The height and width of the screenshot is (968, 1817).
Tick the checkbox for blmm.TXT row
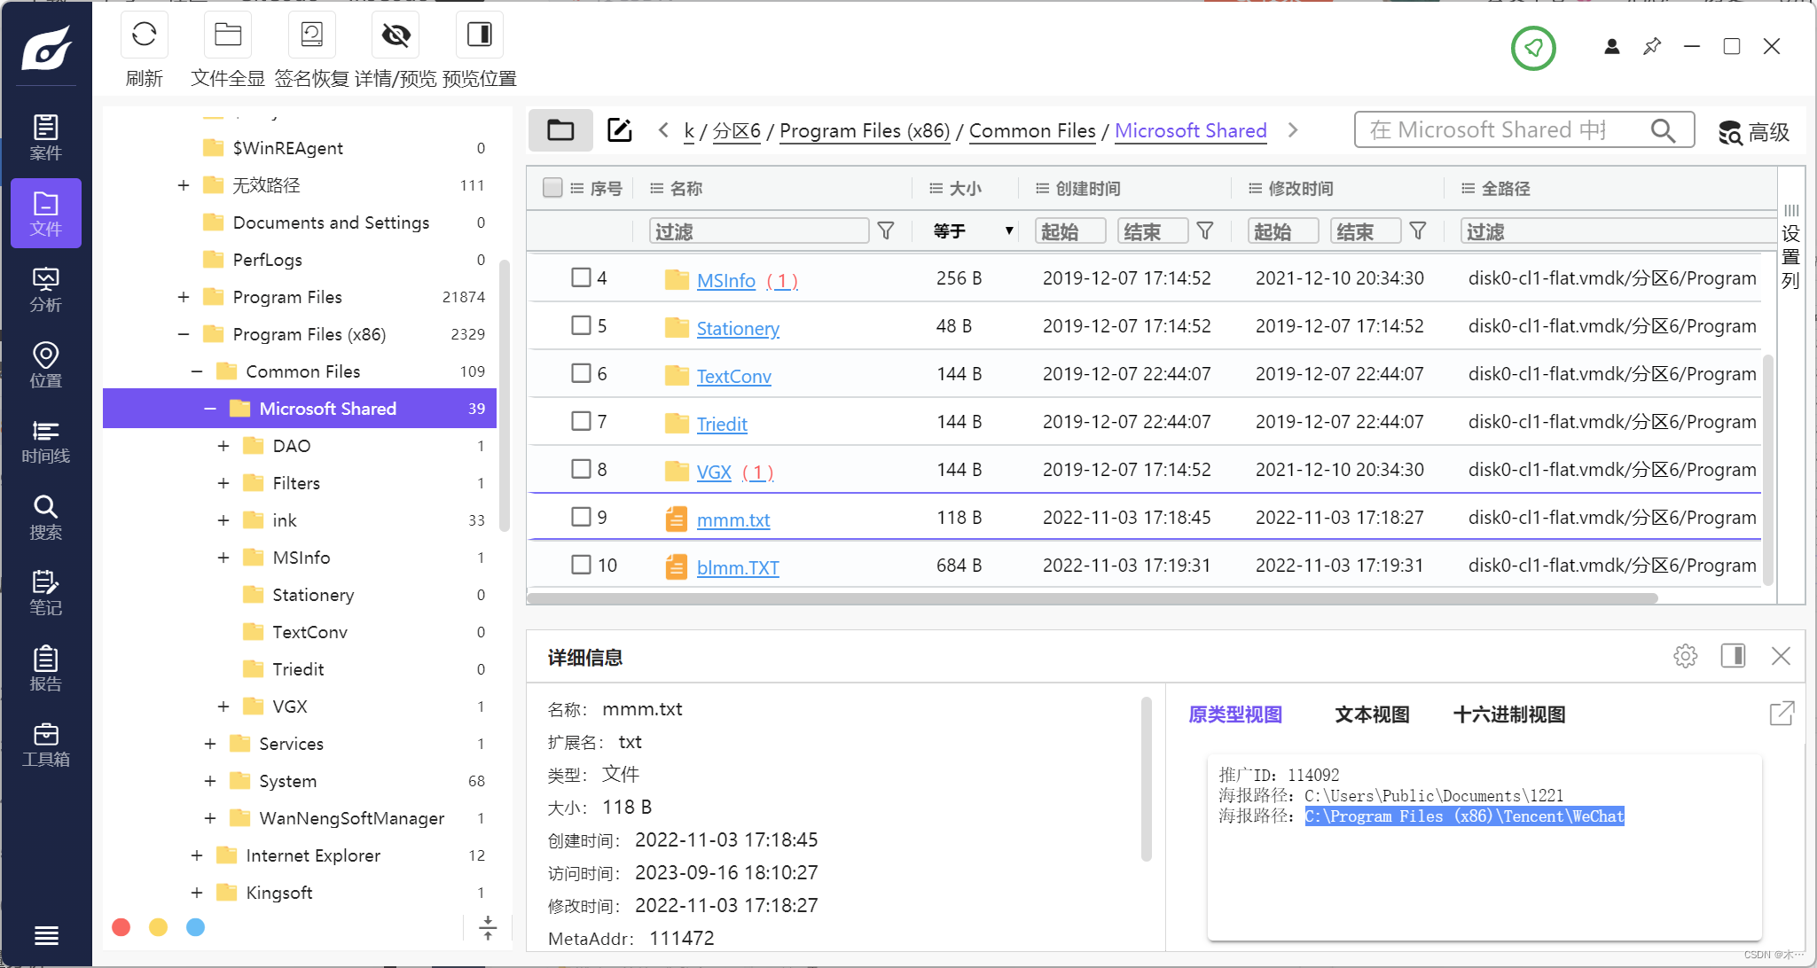point(581,565)
